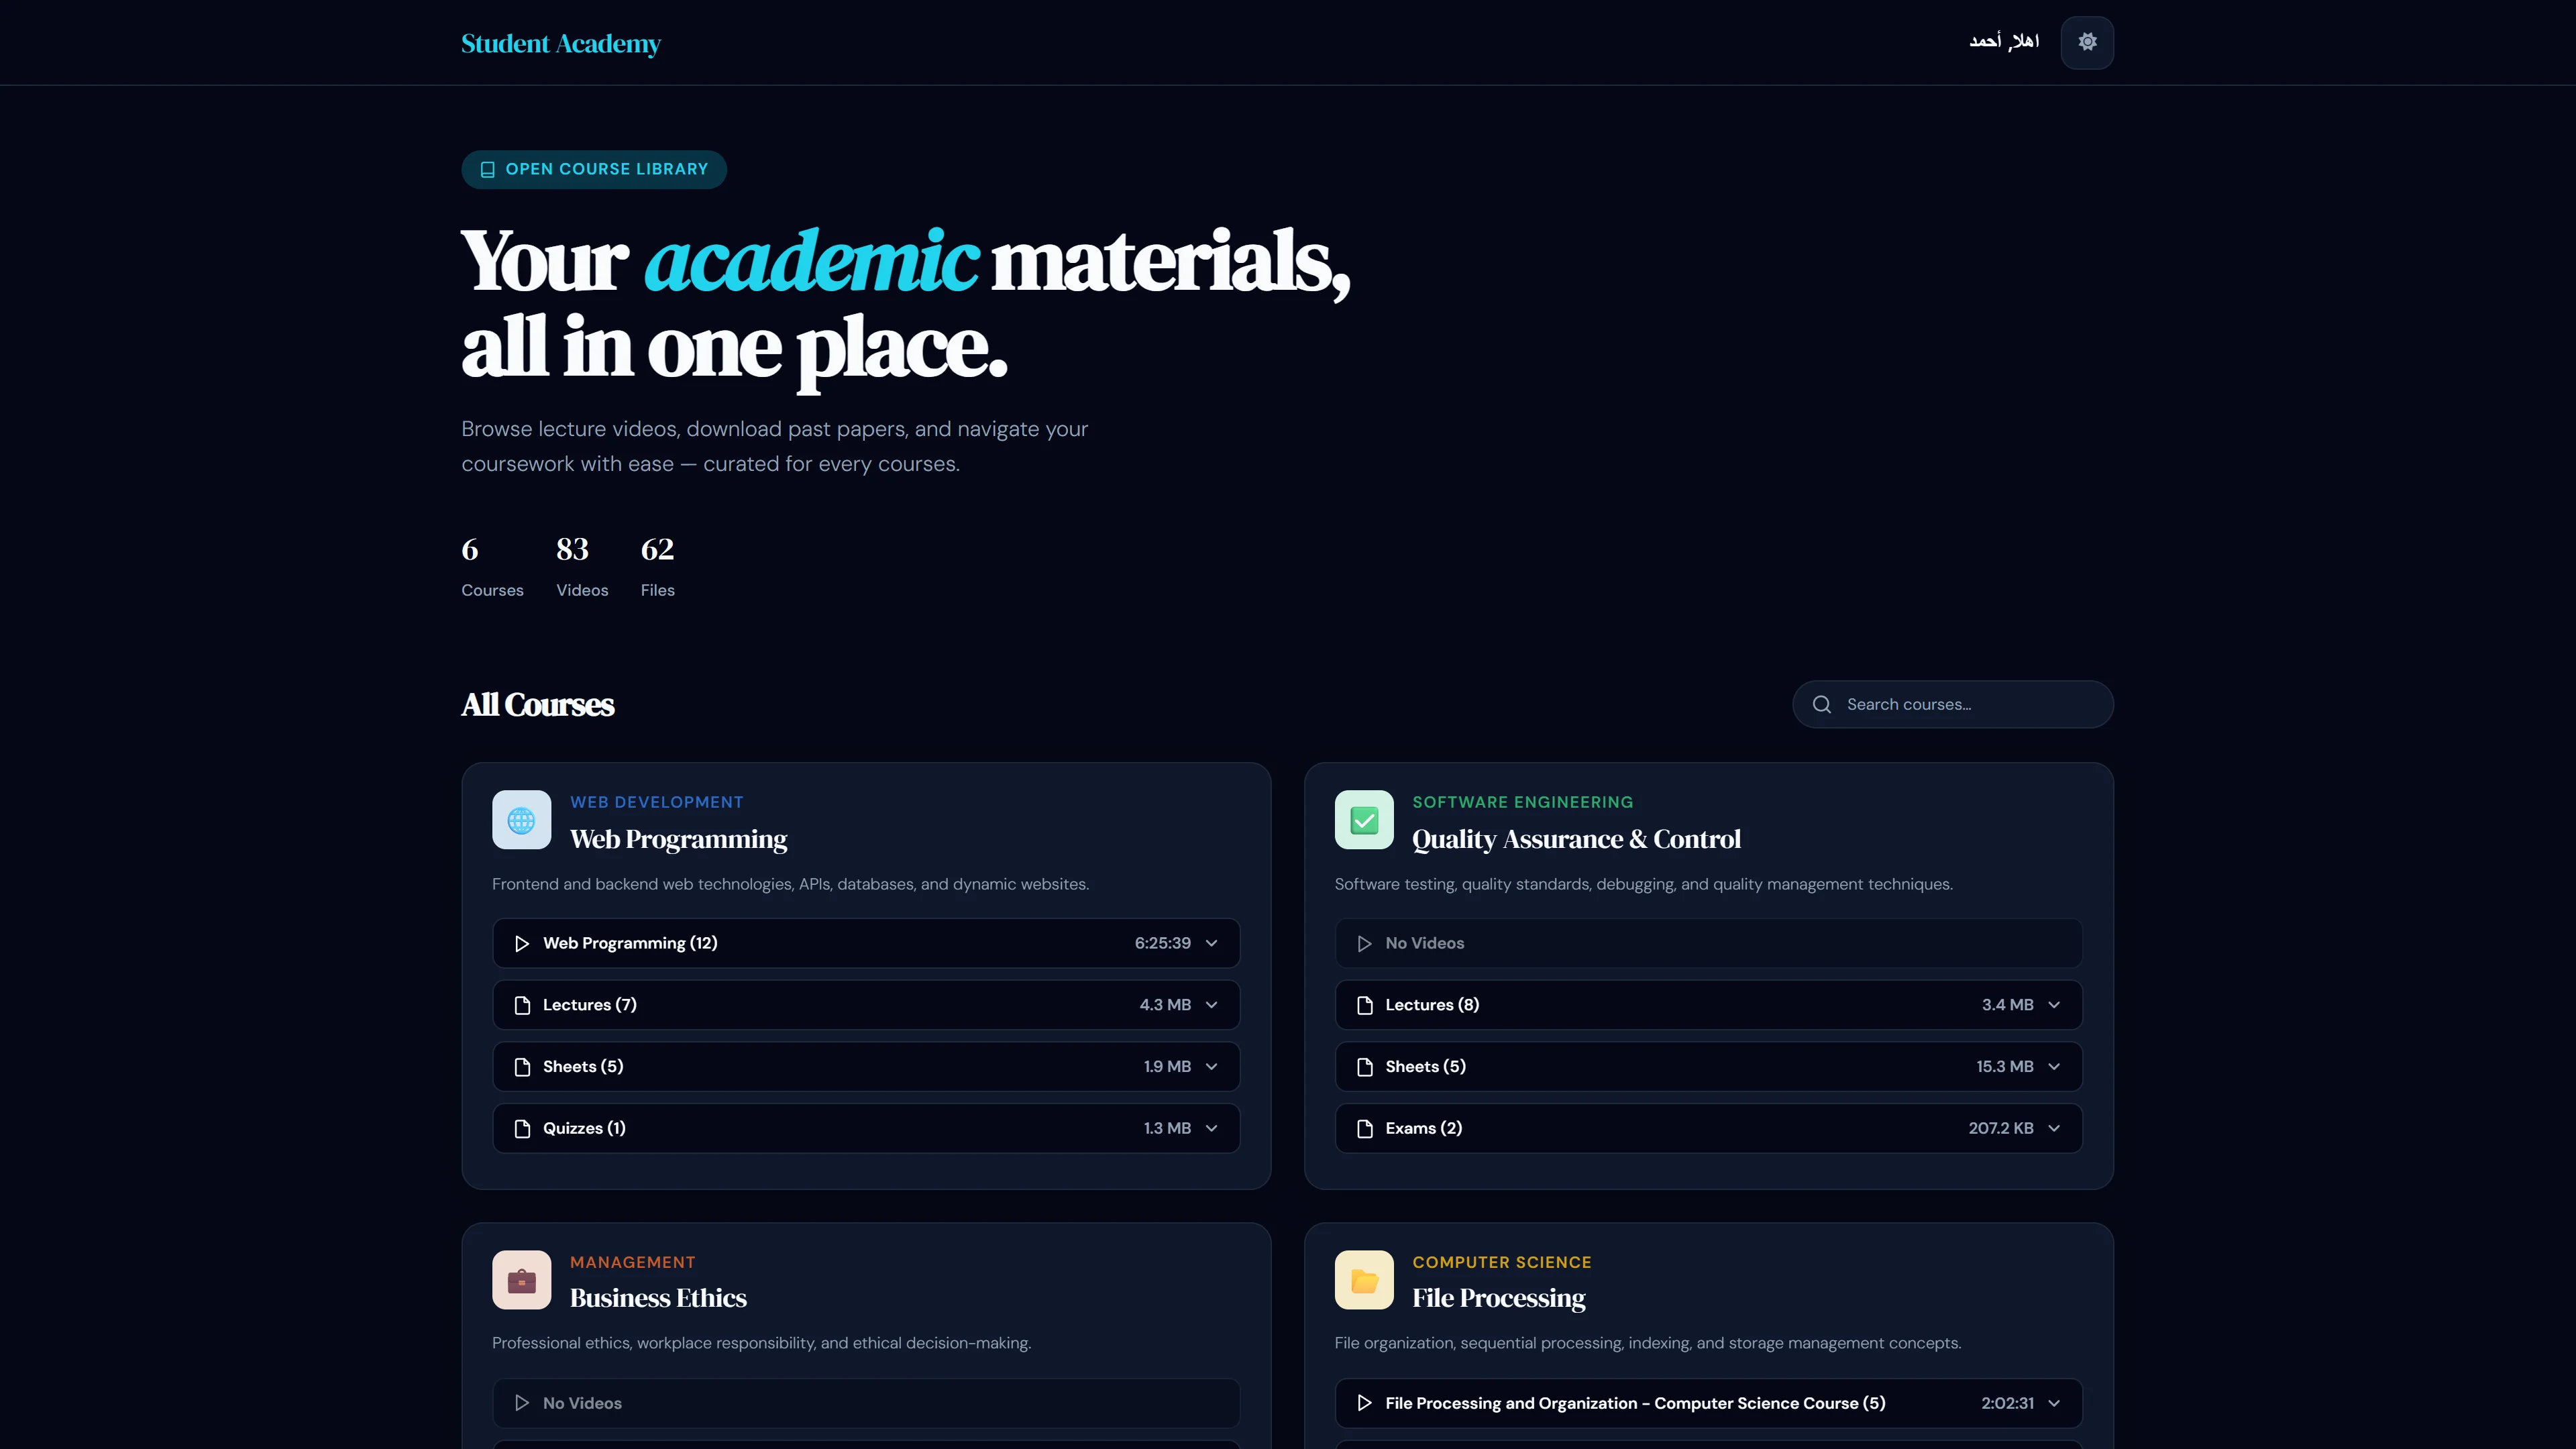Click the MANAGEMENT category label
Image resolution: width=2576 pixels, height=1449 pixels.
click(632, 1262)
